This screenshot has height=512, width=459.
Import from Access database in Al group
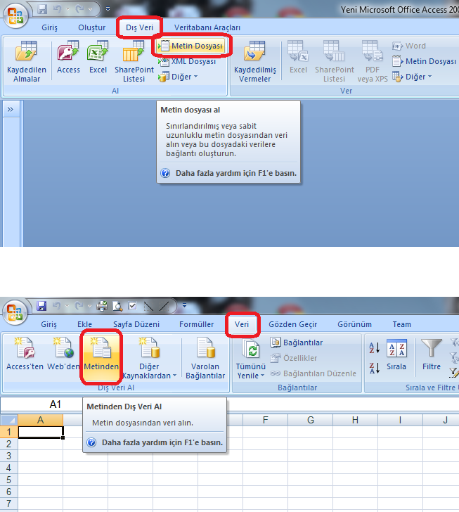coord(68,58)
